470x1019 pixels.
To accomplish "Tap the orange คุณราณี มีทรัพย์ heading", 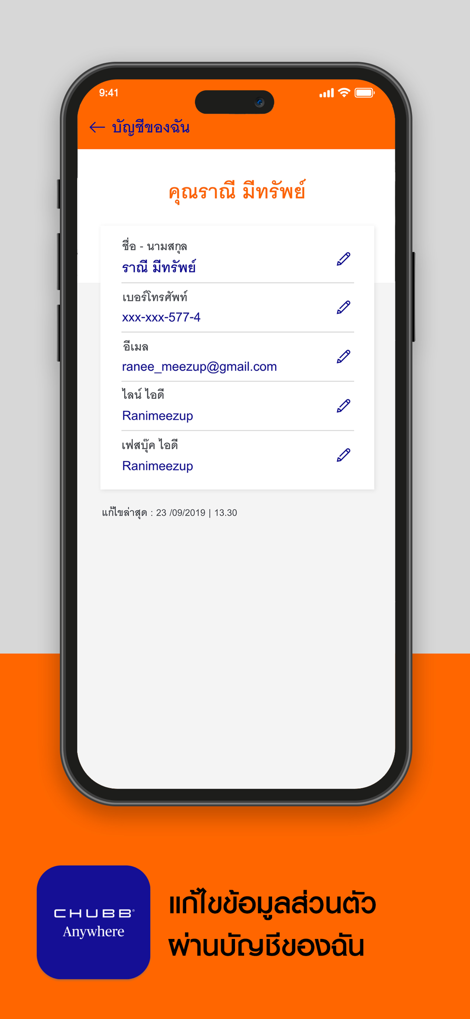I will 237,192.
